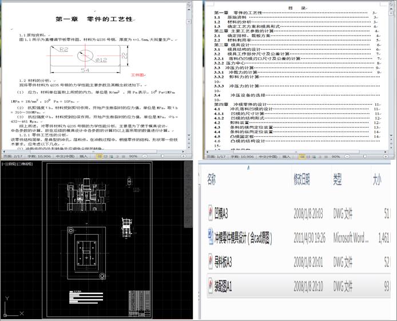Click scroll-right arrow of contents Word window
Image resolution: width=397 pixels, height=321 pixels.
point(386,152)
